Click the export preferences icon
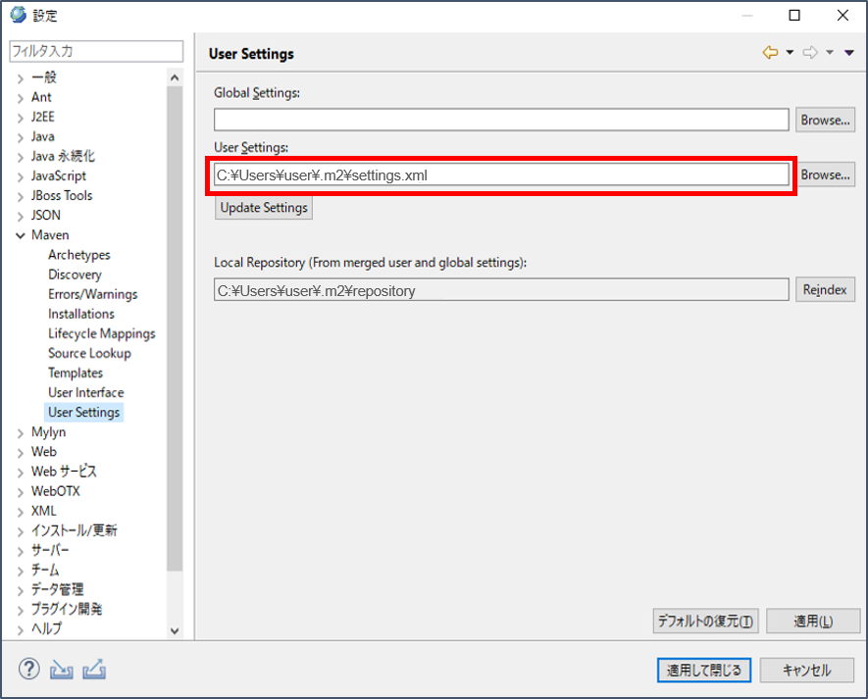Viewport: 868px width, 699px height. (95, 671)
